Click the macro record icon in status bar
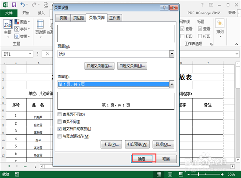Viewport: 241px width, 178px height. click(17, 174)
